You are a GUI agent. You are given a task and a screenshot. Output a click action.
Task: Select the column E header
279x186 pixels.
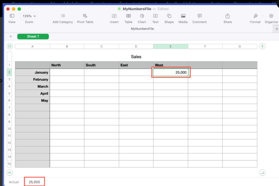[171, 46]
